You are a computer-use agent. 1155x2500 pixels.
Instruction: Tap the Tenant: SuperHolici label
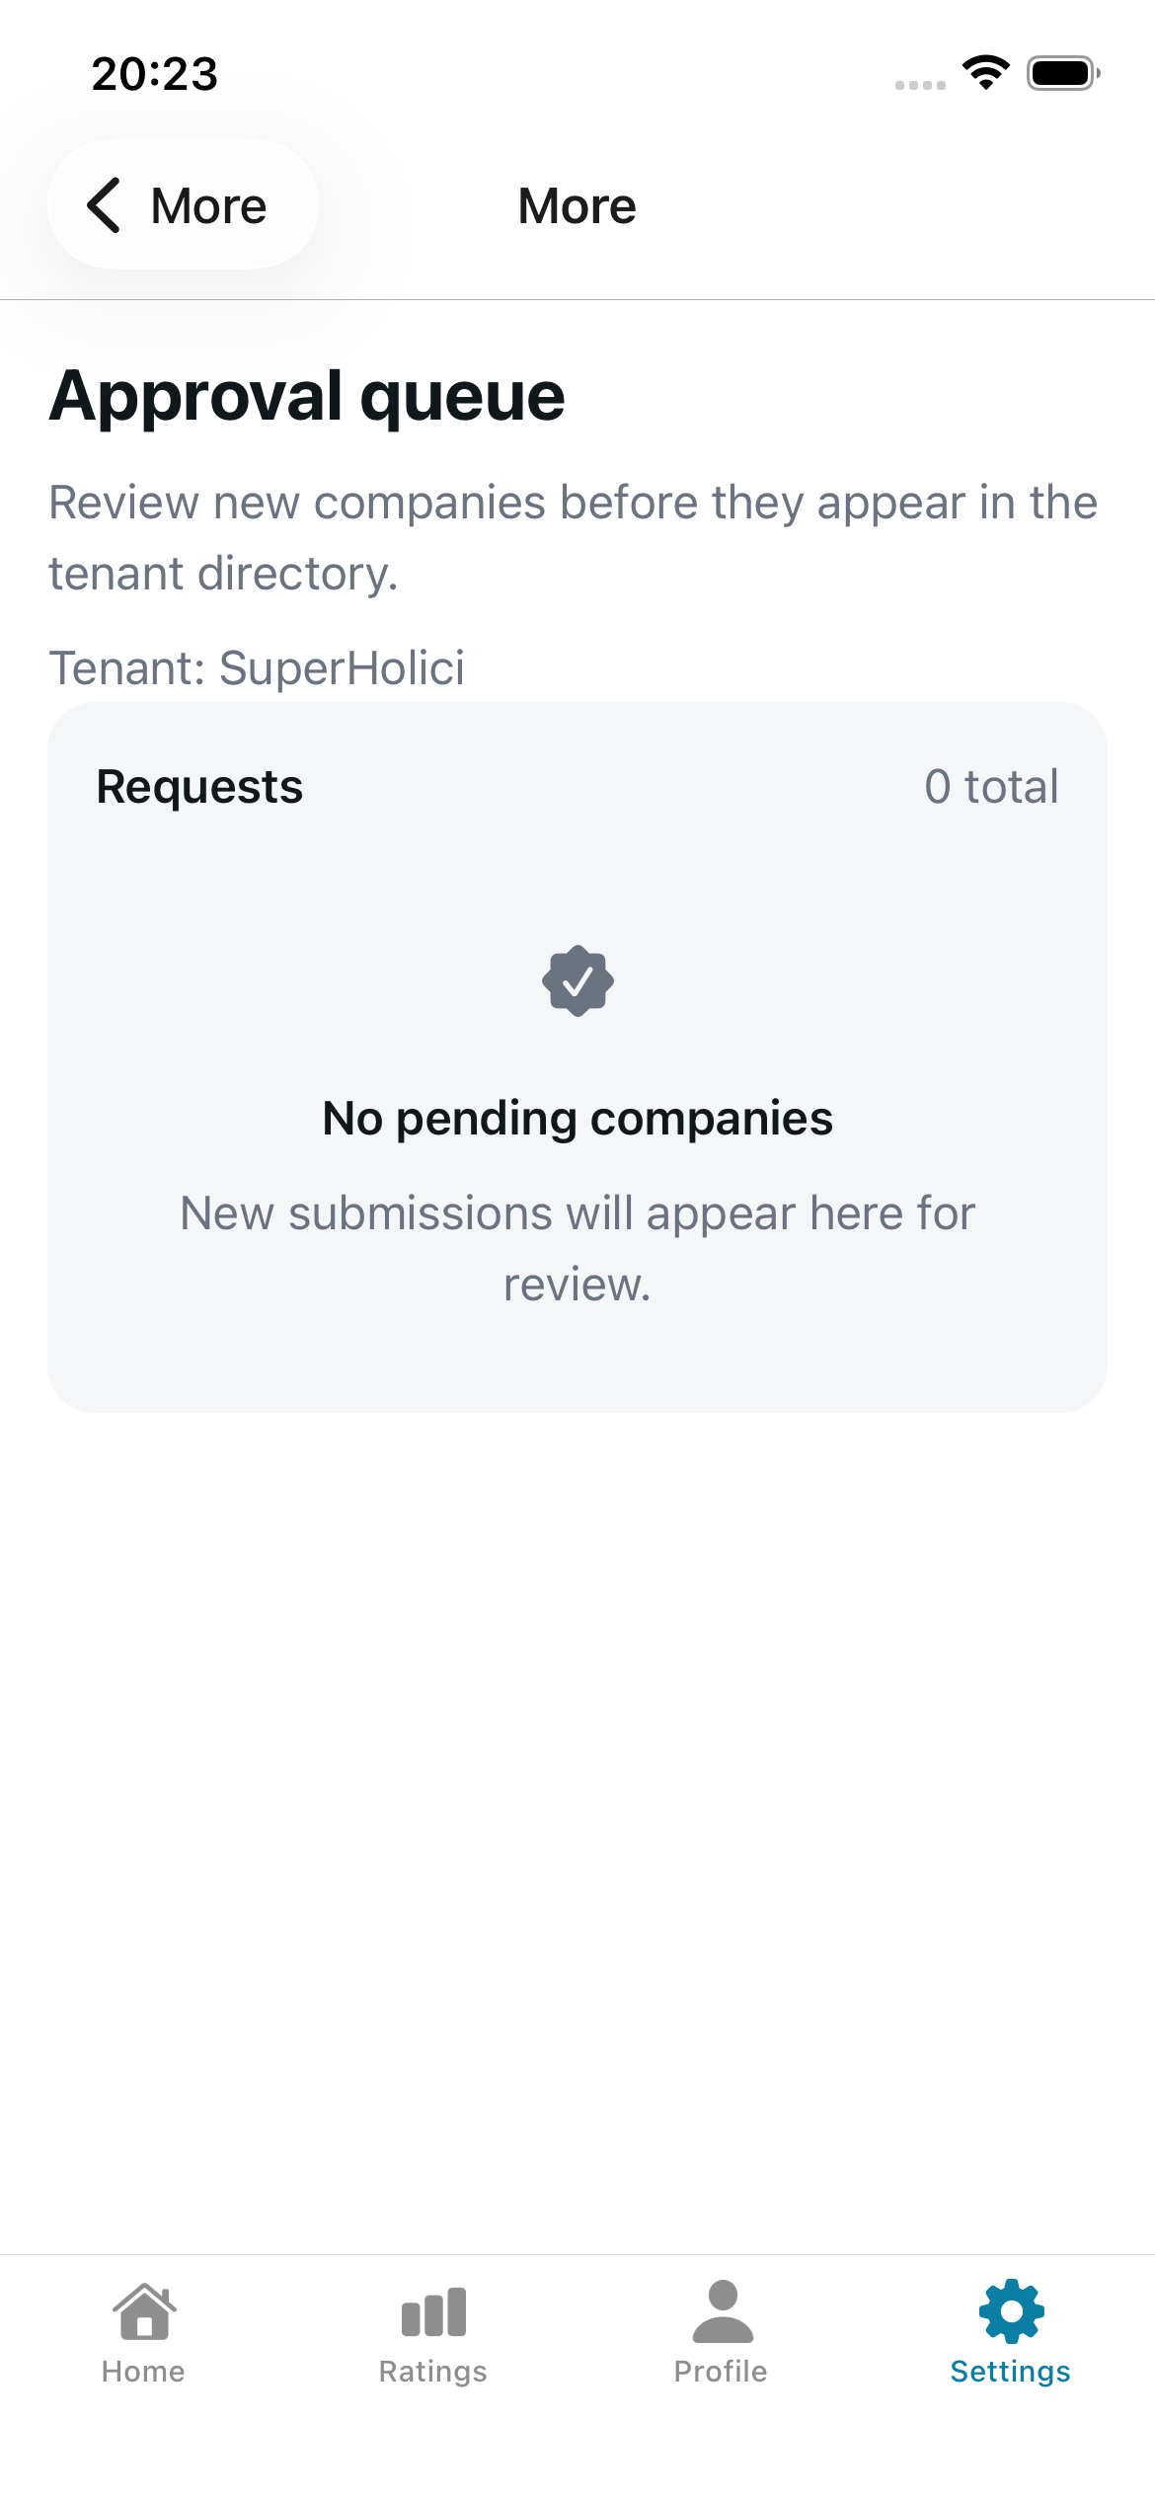coord(257,667)
